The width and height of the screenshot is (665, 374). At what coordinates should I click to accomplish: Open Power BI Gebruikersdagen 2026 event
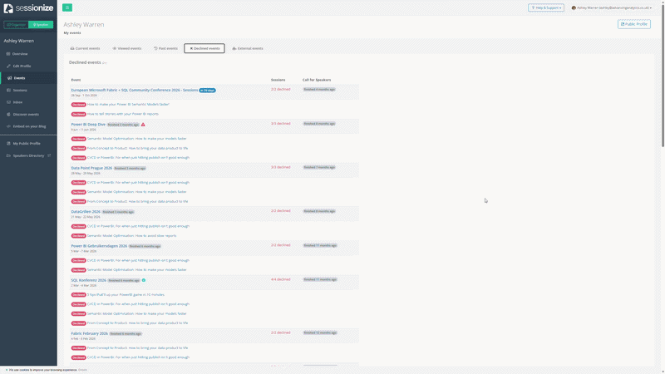point(99,246)
